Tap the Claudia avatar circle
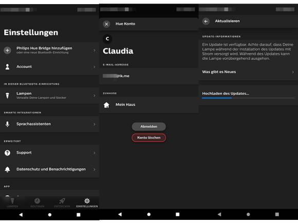Image resolution: width=298 pixels, height=224 pixels. tap(107, 39)
